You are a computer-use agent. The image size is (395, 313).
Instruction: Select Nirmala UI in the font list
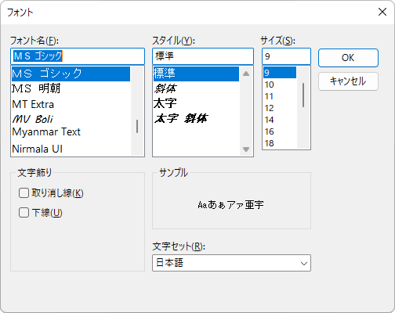(x=71, y=149)
